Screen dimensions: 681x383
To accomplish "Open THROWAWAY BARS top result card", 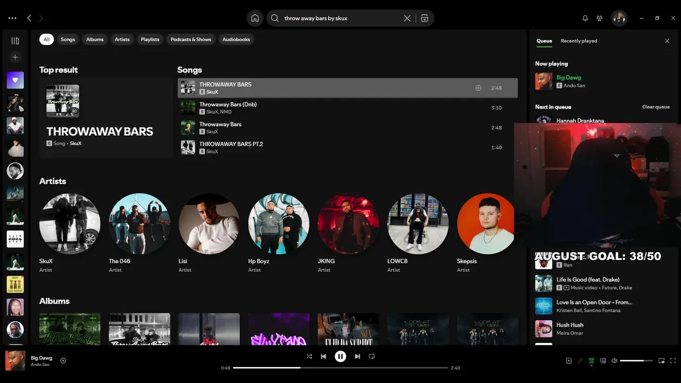I will [106, 118].
